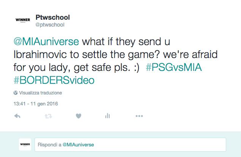Click the word lady in tweet text
Screen dimensions: 241x157
click(60, 68)
